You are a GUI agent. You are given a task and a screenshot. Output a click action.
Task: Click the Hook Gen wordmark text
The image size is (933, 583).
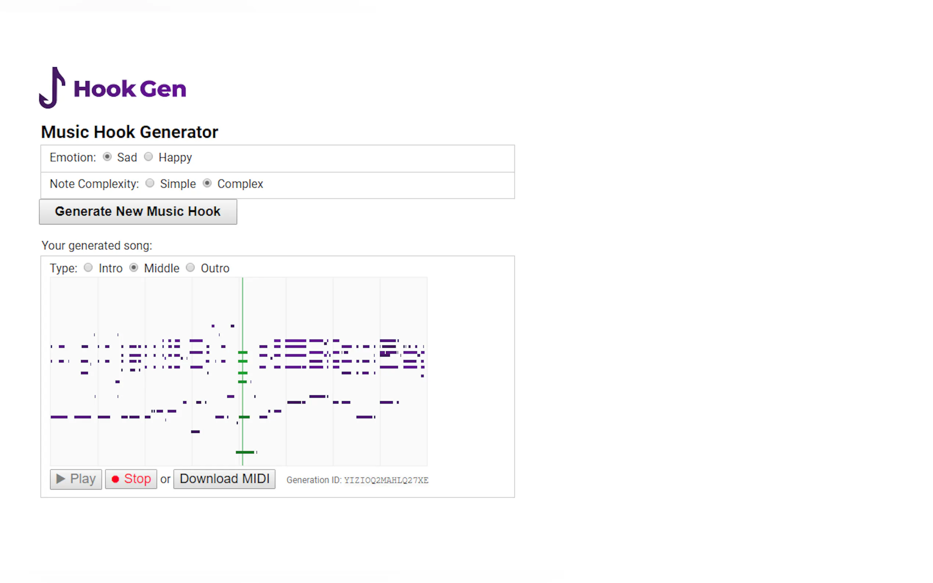[x=130, y=89]
